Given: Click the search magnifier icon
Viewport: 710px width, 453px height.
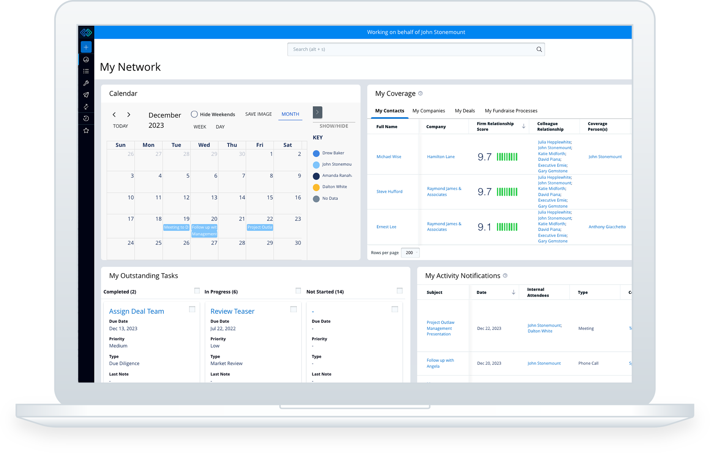Looking at the screenshot, I should coord(539,49).
